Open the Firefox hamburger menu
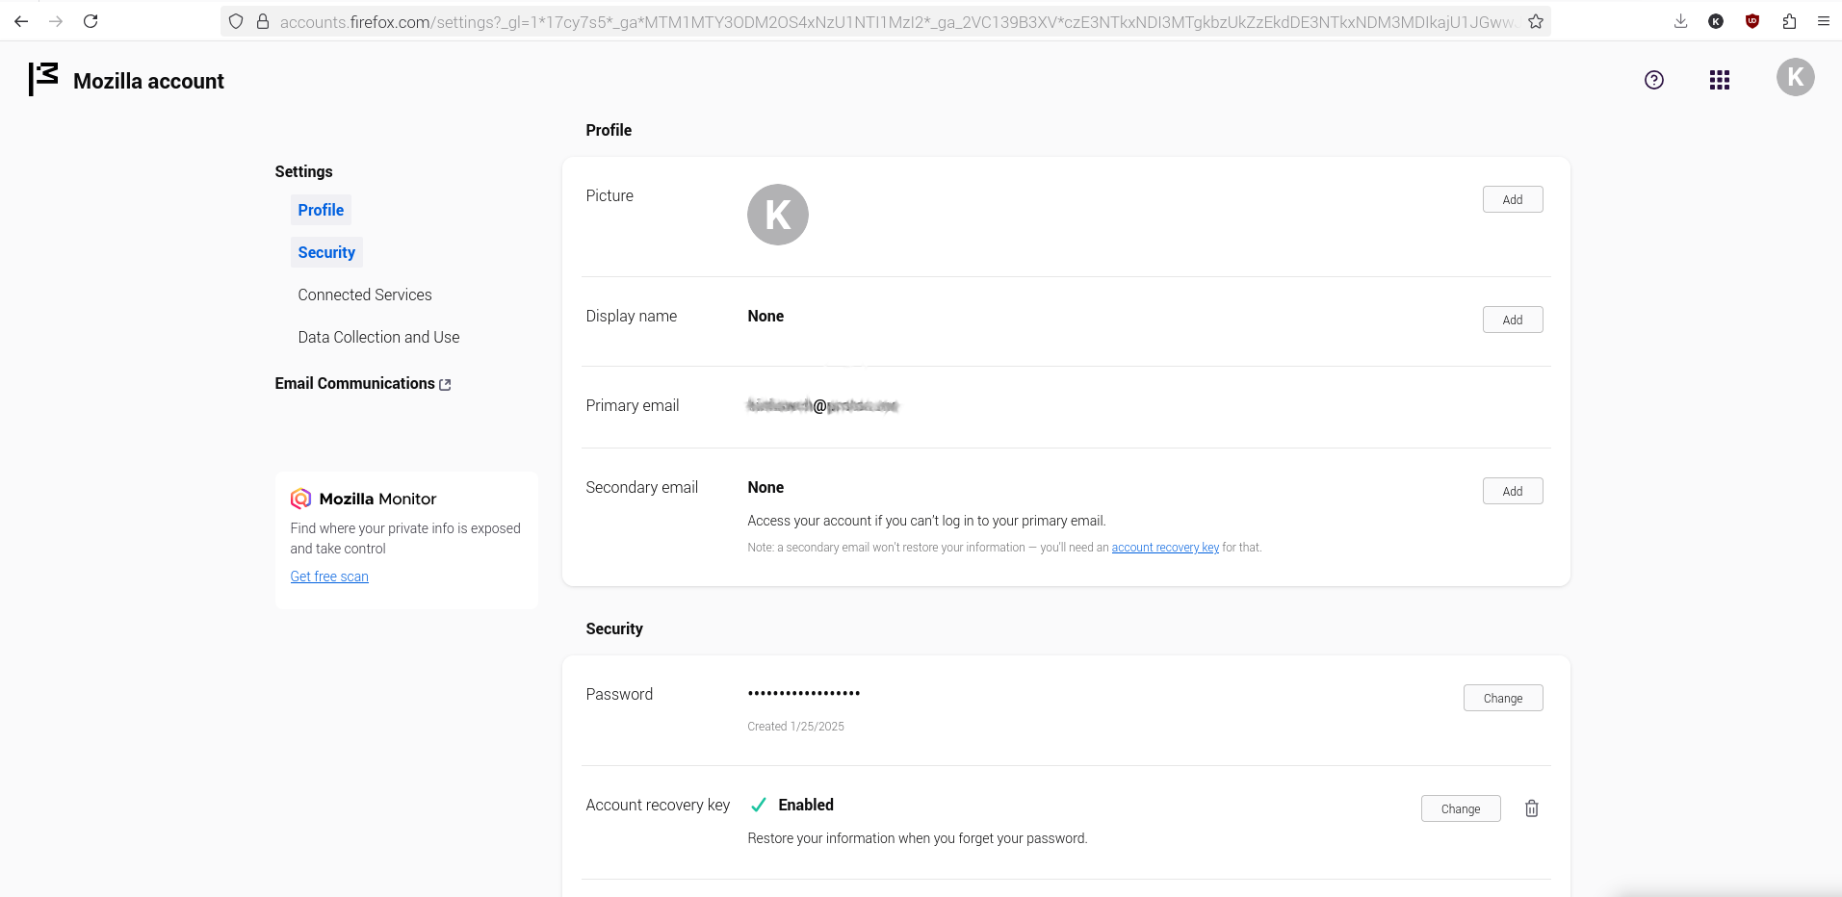 click(1824, 21)
